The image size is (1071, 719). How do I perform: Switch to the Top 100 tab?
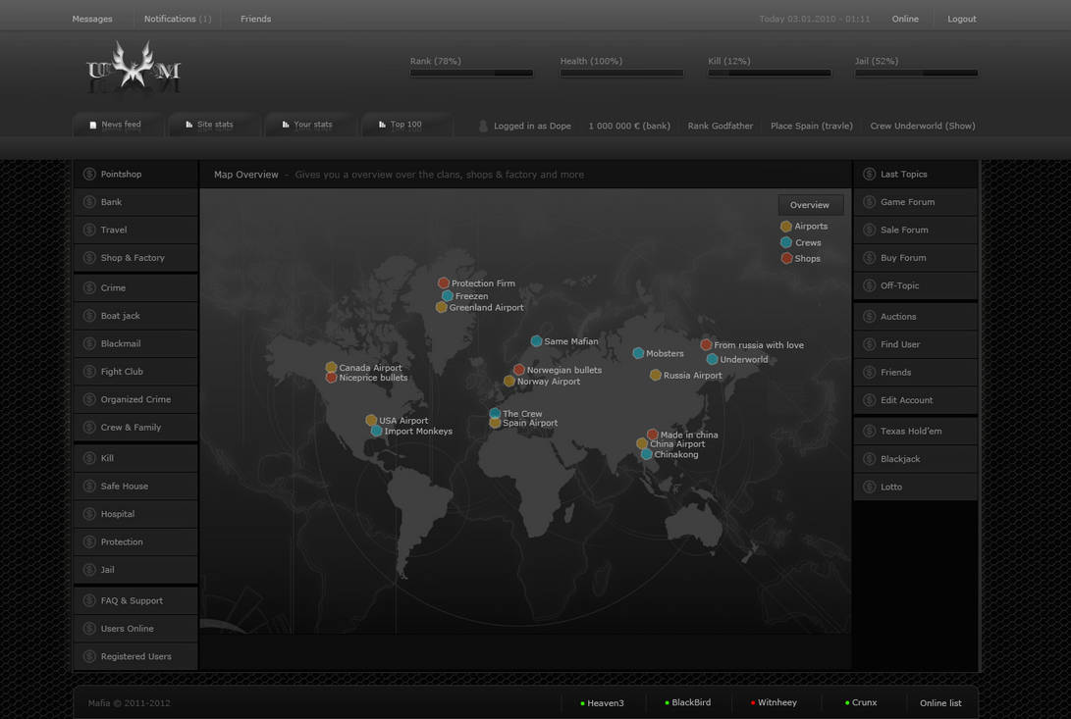click(402, 125)
